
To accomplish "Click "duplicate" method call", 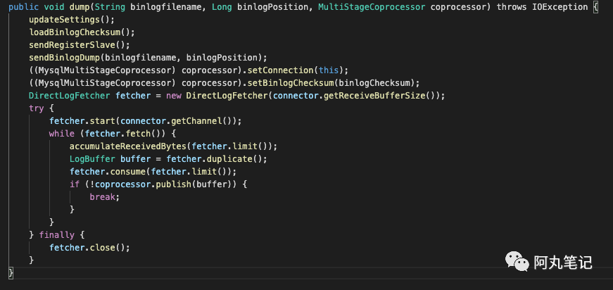I will point(229,159).
